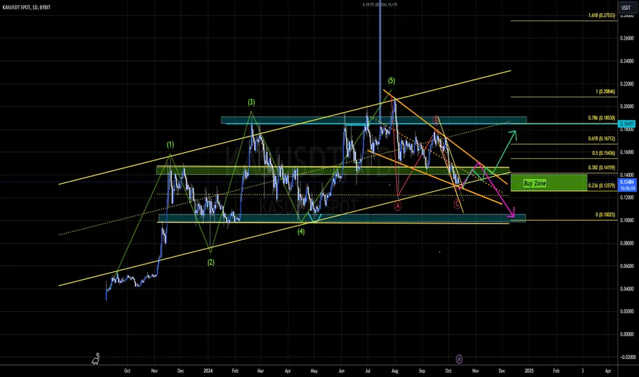The height and width of the screenshot is (377, 639).
Task: Select wave label (3)
Action: pos(252,102)
